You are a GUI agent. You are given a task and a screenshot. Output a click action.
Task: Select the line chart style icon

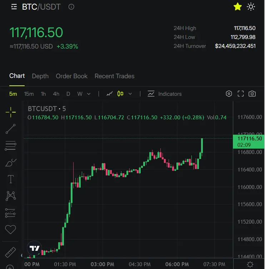(x=109, y=94)
